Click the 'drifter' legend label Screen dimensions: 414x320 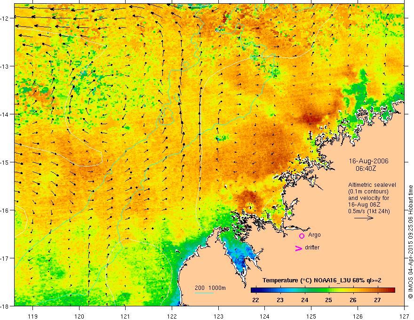[312, 248]
